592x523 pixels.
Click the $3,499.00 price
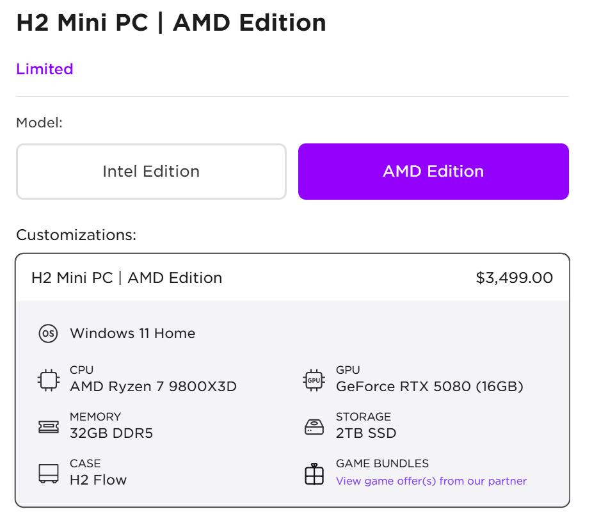click(514, 278)
